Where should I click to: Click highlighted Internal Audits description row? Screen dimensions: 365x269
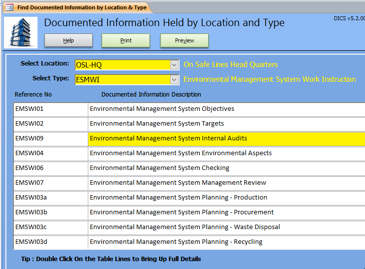click(226, 139)
